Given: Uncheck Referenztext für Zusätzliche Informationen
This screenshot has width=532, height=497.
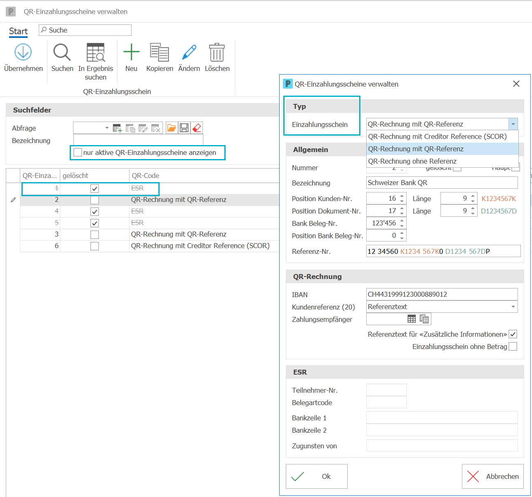Looking at the screenshot, I should tap(513, 334).
